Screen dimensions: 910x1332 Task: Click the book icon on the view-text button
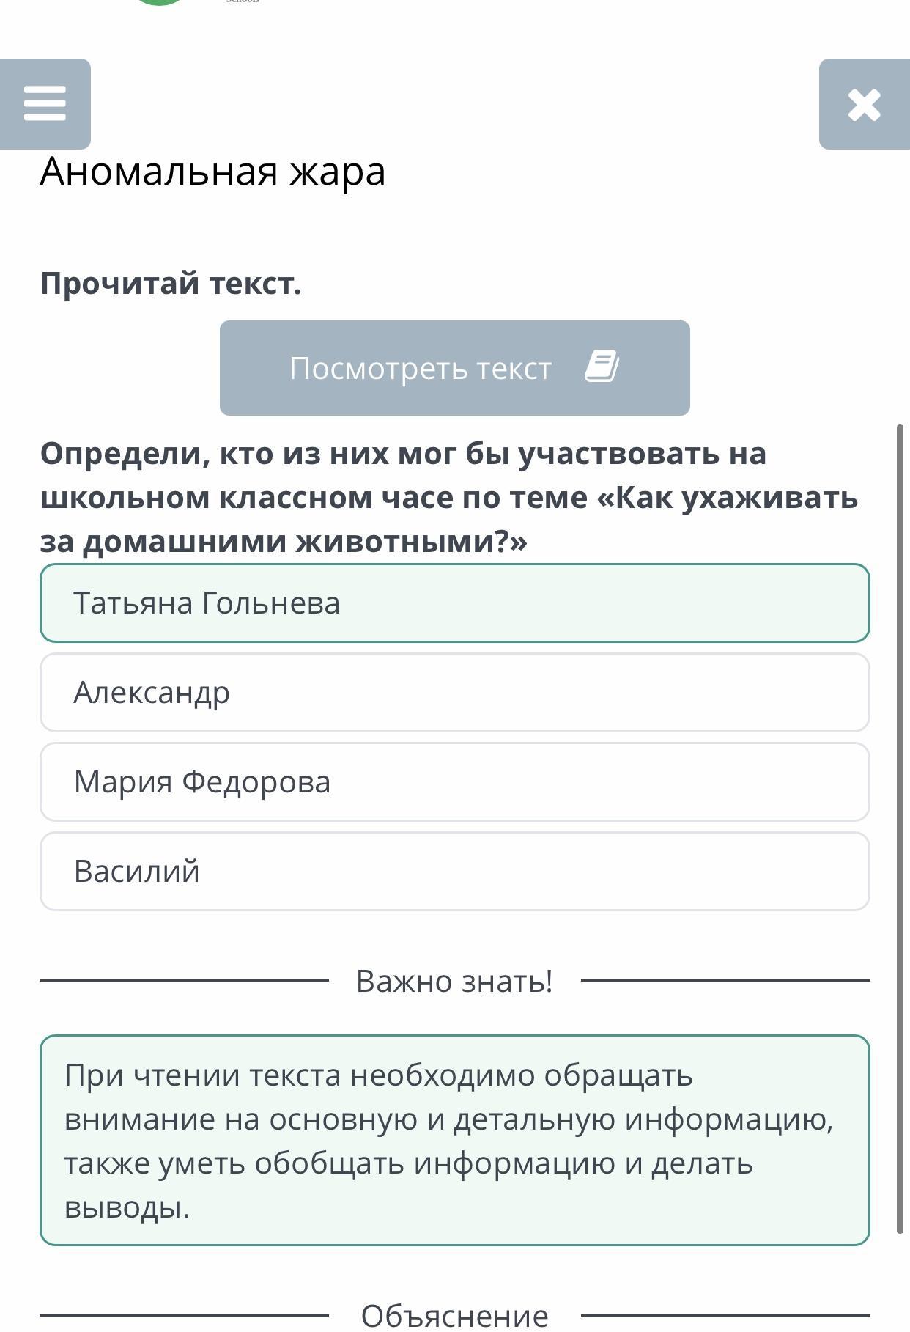(602, 367)
